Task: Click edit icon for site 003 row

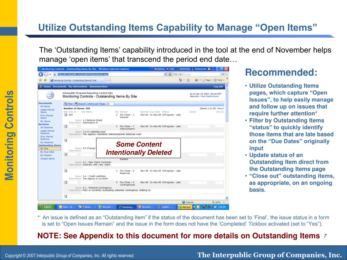Action: tap(65, 115)
